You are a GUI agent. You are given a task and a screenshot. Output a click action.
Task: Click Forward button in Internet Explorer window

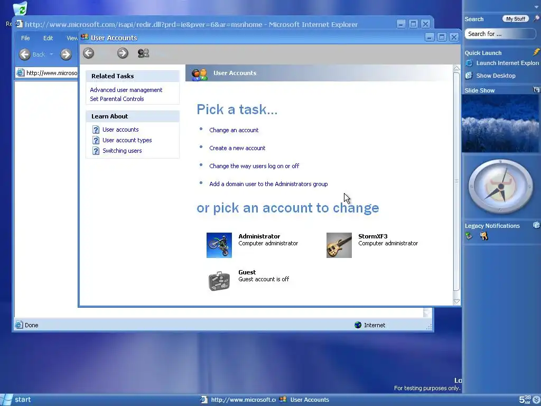(66, 54)
